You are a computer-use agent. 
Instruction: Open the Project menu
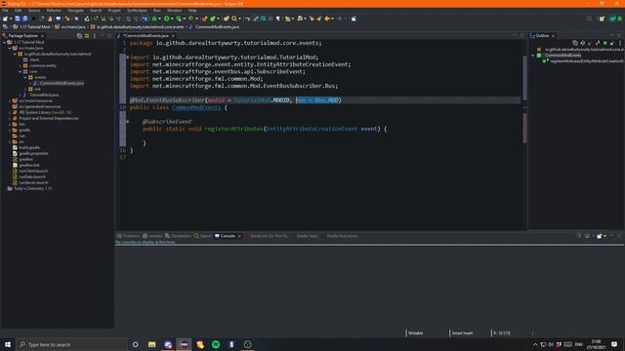point(114,11)
